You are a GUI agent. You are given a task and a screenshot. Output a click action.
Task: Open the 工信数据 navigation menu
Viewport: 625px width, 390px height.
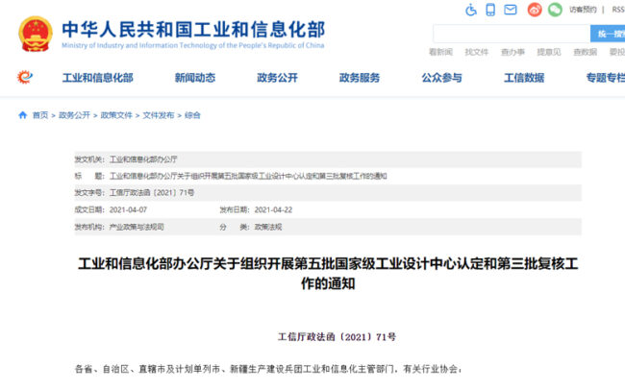pyautogui.click(x=524, y=78)
